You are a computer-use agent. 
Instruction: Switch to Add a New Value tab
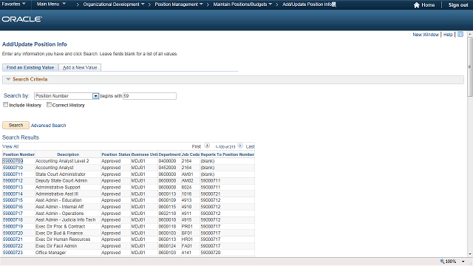pyautogui.click(x=80, y=67)
